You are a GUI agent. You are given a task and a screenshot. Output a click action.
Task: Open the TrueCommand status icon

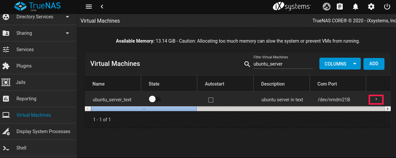point(326,7)
